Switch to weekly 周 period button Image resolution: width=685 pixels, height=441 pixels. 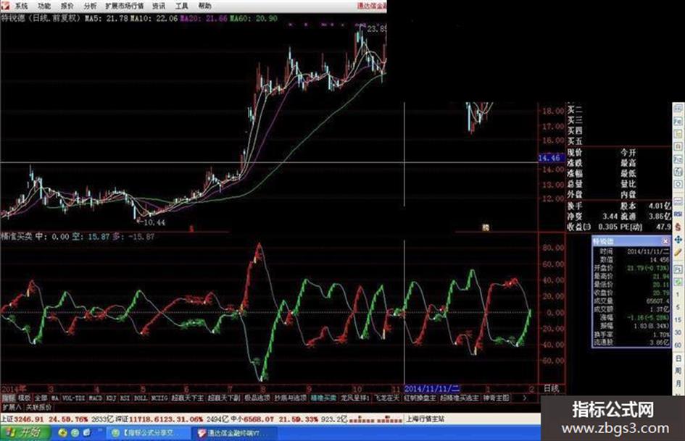coord(678,370)
